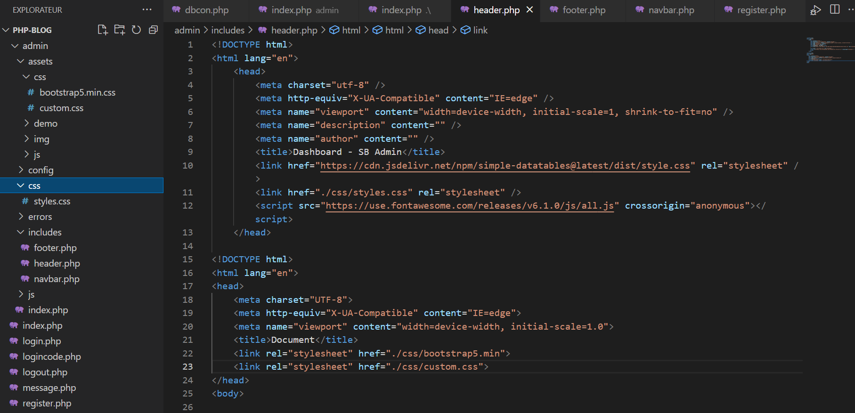Image resolution: width=855 pixels, height=413 pixels.
Task: Open bootstrap5.min.css in the file tree
Action: (77, 92)
